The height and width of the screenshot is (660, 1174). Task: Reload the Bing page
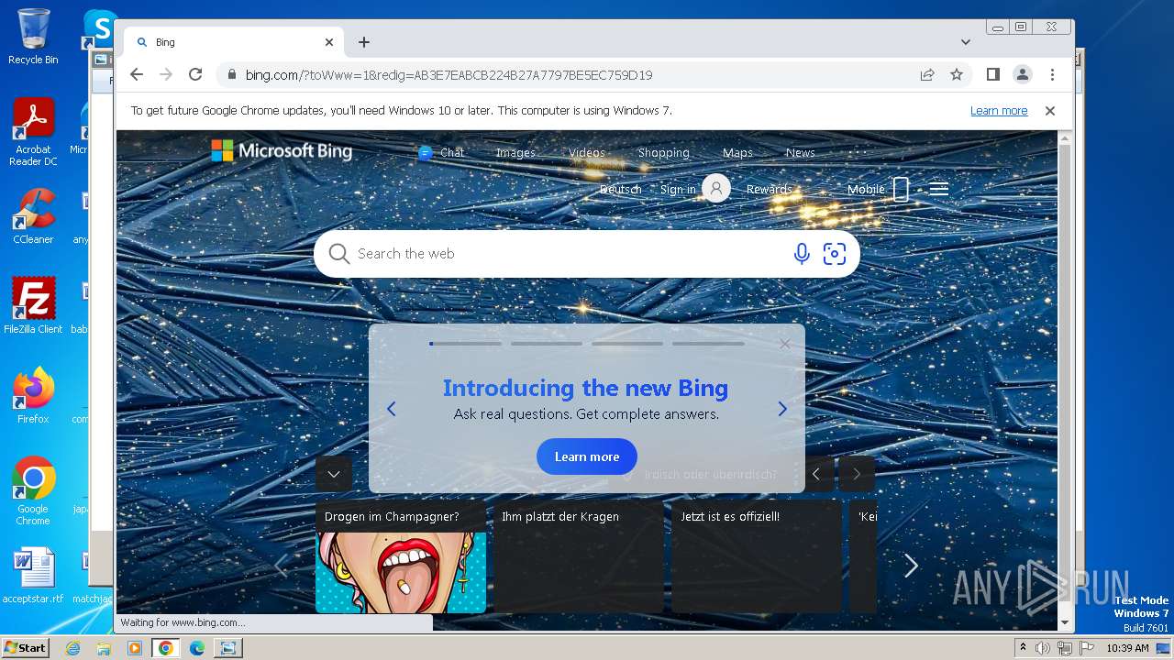195,74
